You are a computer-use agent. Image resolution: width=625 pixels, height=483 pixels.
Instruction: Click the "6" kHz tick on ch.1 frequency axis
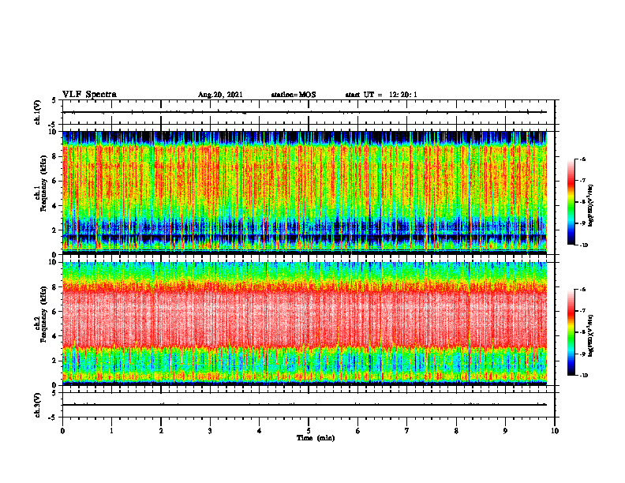point(55,181)
